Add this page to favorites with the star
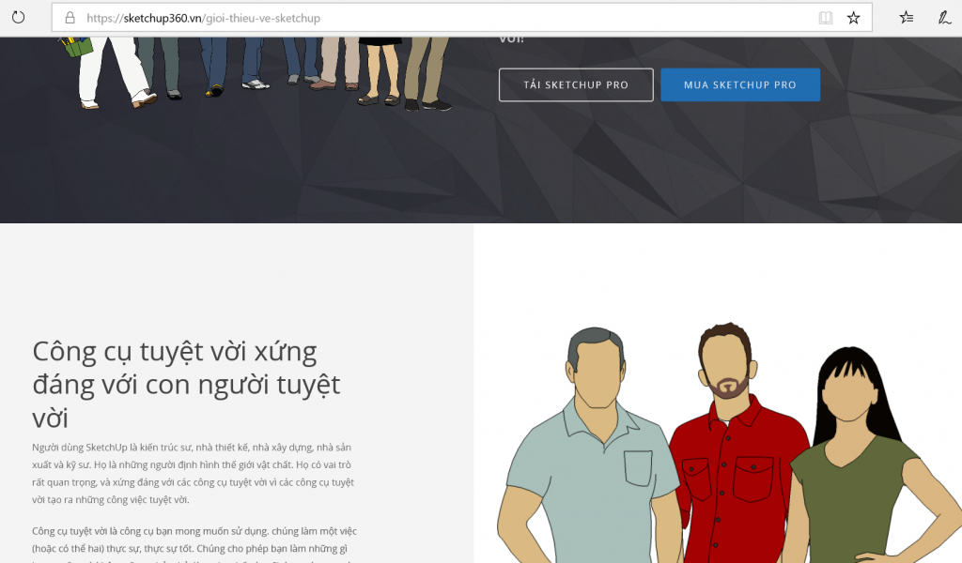The height and width of the screenshot is (563, 962). (x=853, y=18)
